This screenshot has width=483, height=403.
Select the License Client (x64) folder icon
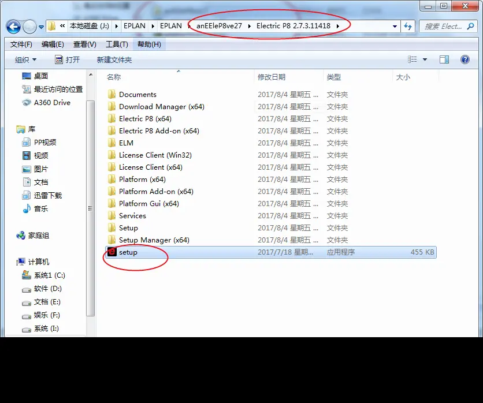112,167
